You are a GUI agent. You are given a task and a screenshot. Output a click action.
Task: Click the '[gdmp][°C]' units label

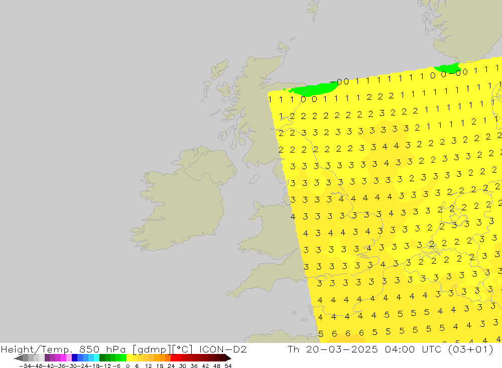162,349
